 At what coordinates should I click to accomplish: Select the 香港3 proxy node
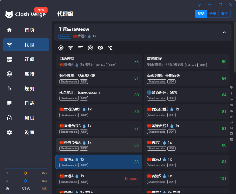tap(186, 162)
